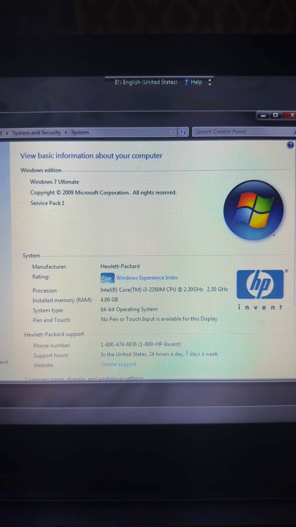Image resolution: width=296 pixels, height=527 pixels.
Task: Click the 'System type:' label
Action: (x=48, y=310)
